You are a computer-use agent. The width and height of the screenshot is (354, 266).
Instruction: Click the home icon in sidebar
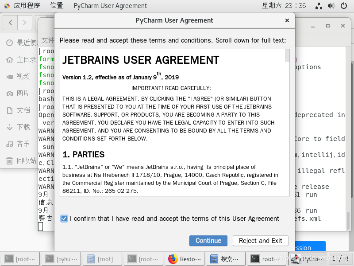pos(9,60)
